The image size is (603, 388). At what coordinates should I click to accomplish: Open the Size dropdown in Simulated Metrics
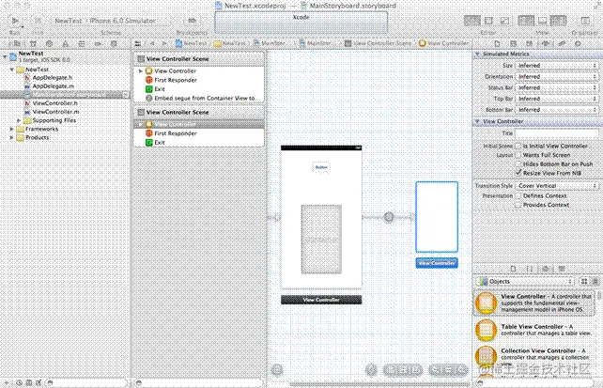pyautogui.click(x=556, y=66)
